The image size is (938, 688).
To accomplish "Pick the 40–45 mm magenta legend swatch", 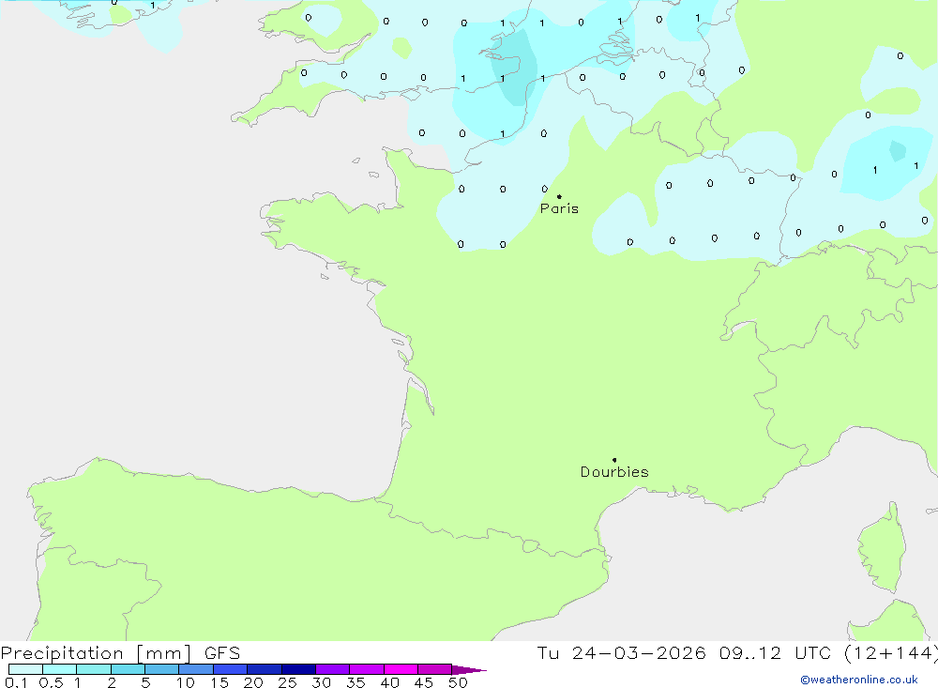I will [x=401, y=669].
